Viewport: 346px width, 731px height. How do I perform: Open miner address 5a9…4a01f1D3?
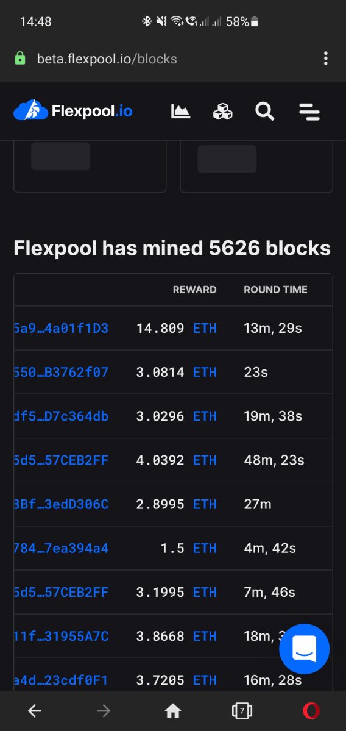coord(61,328)
